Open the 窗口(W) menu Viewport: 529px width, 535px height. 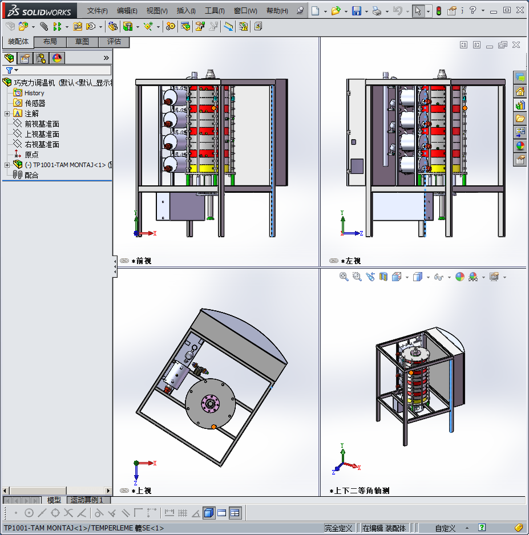(x=245, y=11)
